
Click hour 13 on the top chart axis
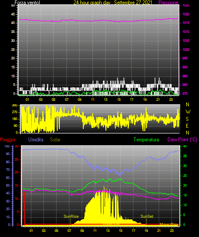coord(105,99)
